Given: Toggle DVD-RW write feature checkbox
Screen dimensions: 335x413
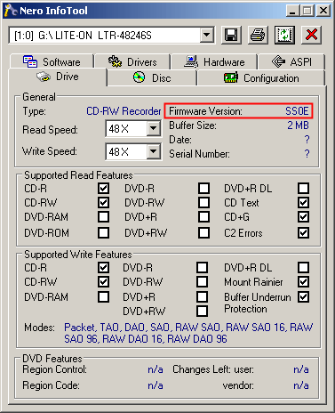Looking at the screenshot, I should point(202,281).
